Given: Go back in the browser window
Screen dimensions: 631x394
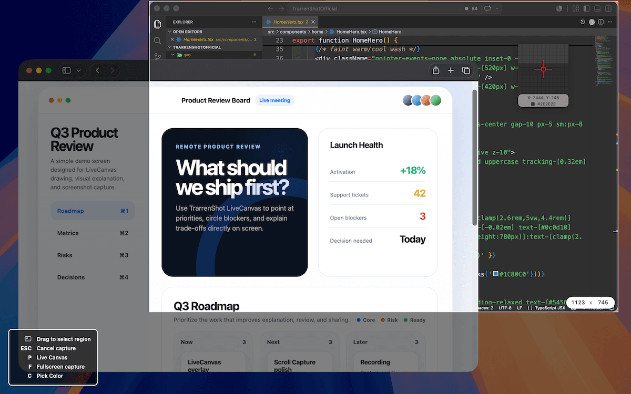Looking at the screenshot, I should pos(98,70).
